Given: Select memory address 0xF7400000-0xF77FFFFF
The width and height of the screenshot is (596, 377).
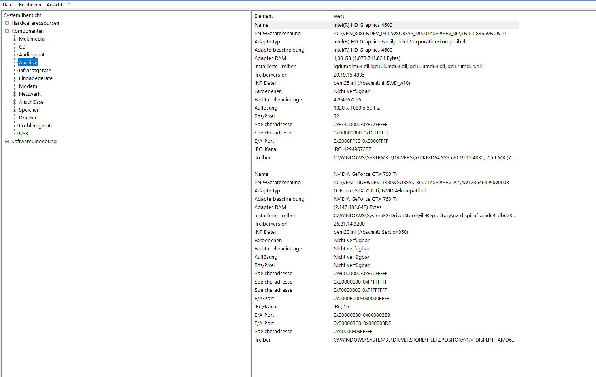Looking at the screenshot, I should tap(360, 125).
